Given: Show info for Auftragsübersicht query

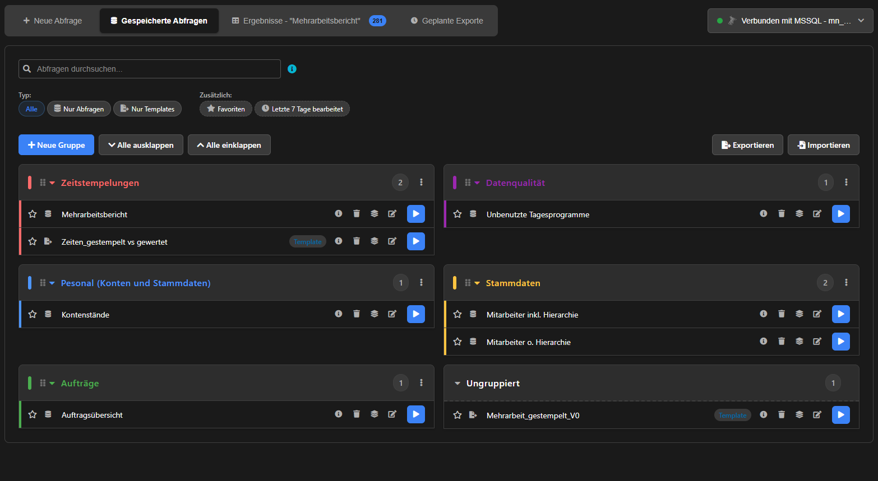Looking at the screenshot, I should (x=339, y=414).
